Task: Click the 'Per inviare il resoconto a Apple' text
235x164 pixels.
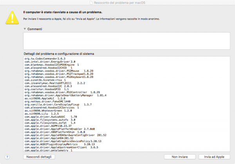Action: coord(91,19)
